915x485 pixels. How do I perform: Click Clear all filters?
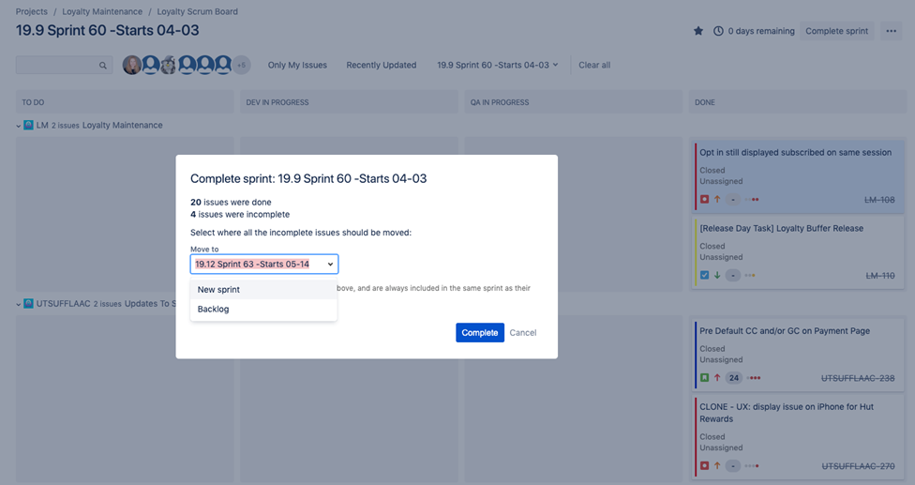tap(594, 65)
